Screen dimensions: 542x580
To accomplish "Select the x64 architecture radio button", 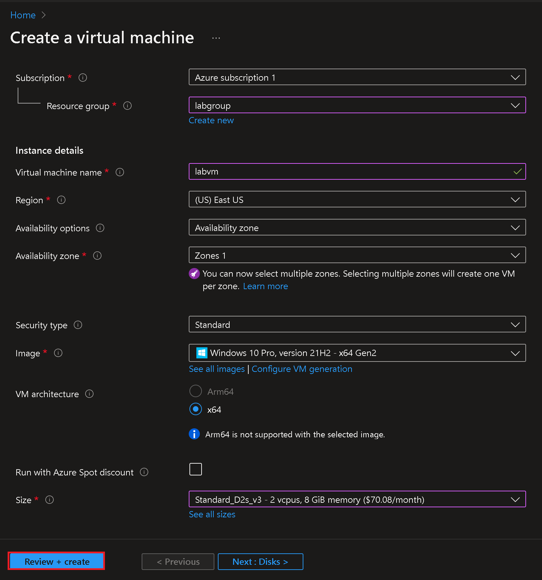I will [196, 409].
